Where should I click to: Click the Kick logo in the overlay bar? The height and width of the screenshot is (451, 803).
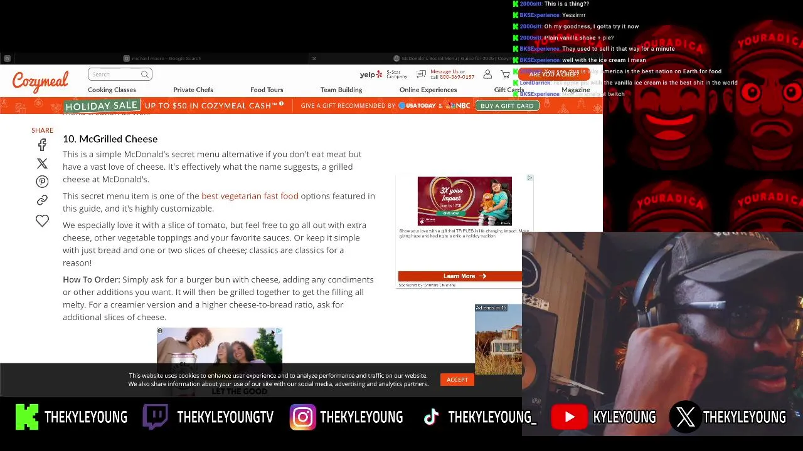tap(26, 417)
